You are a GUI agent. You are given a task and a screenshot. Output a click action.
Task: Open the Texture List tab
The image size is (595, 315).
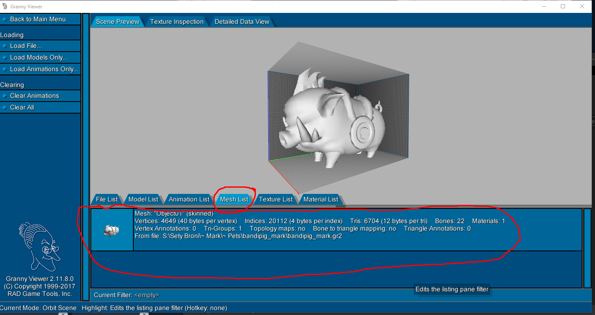(275, 199)
